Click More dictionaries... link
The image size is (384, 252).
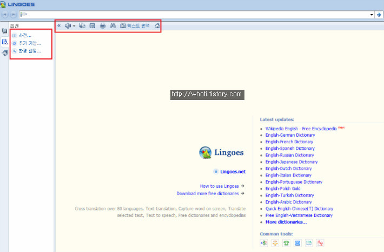pyautogui.click(x=286, y=222)
